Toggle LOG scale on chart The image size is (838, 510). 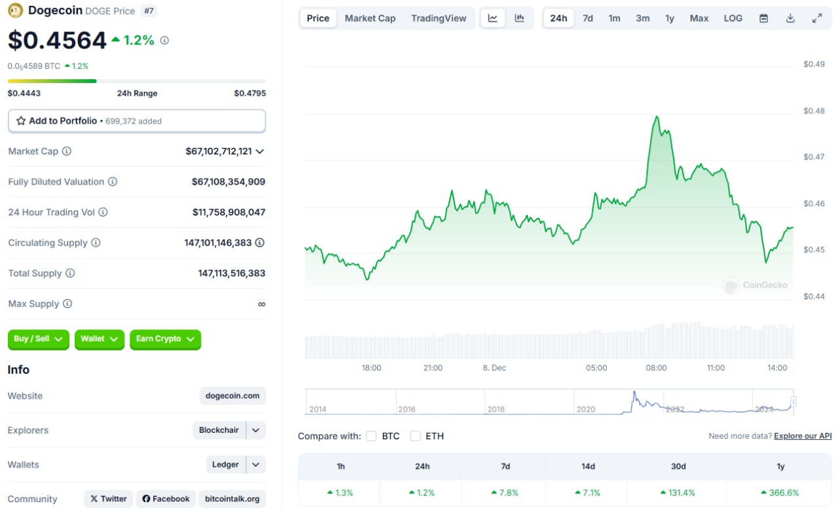click(733, 18)
